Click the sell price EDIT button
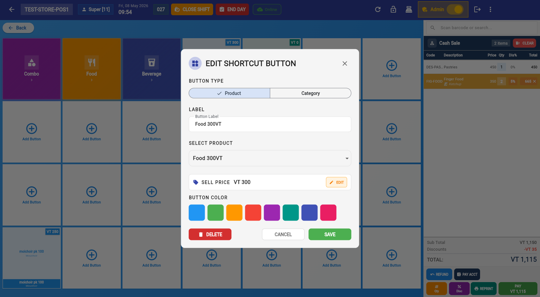The image size is (540, 297). [x=337, y=182]
